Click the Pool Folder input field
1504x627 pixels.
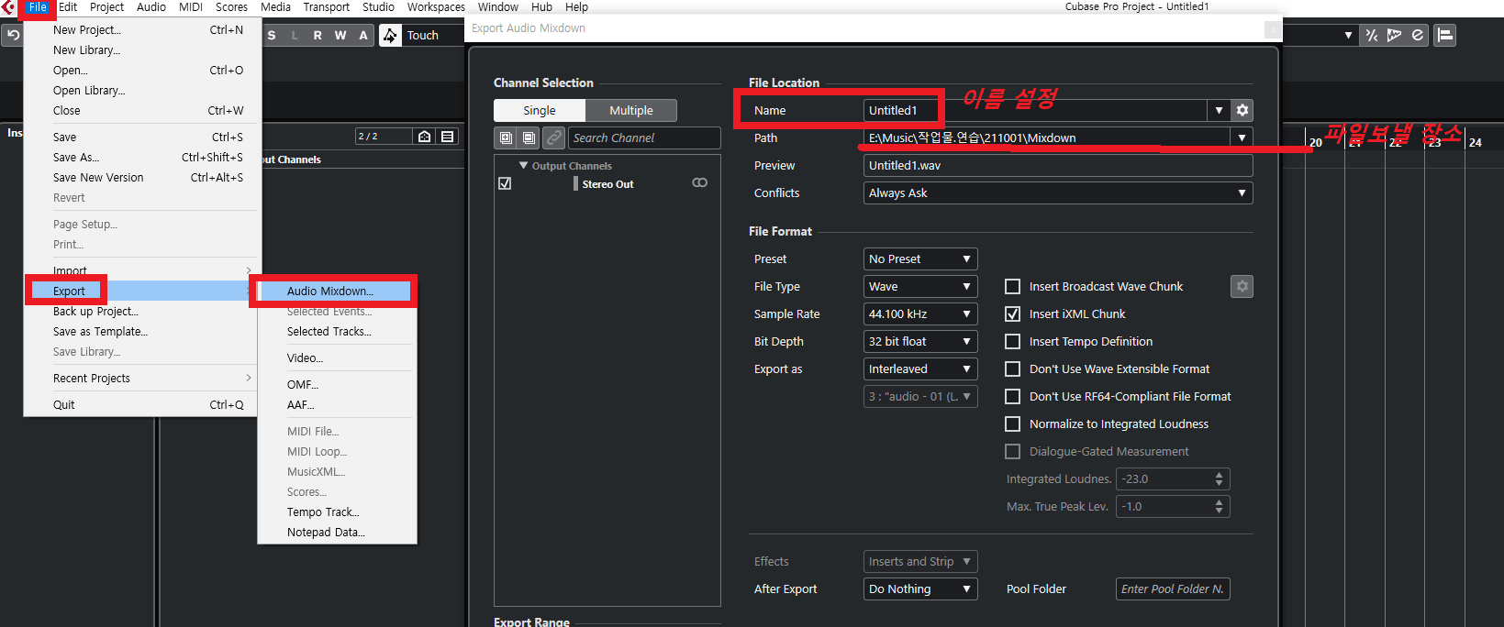[1173, 588]
